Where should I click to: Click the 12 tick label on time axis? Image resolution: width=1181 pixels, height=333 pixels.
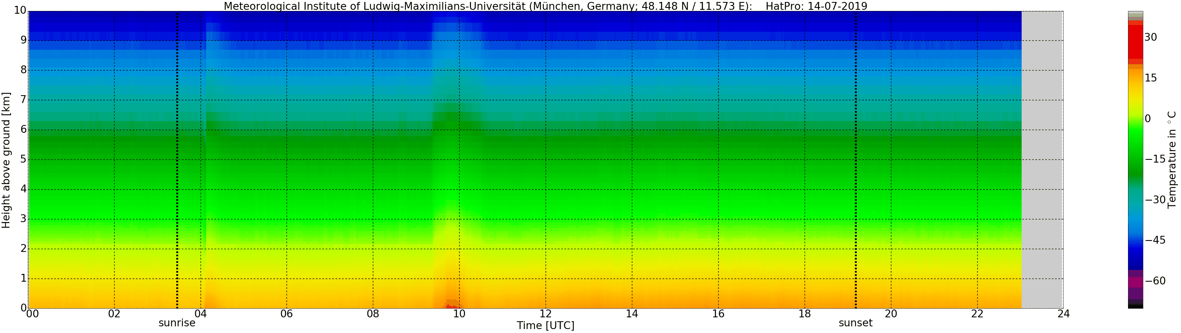click(545, 314)
